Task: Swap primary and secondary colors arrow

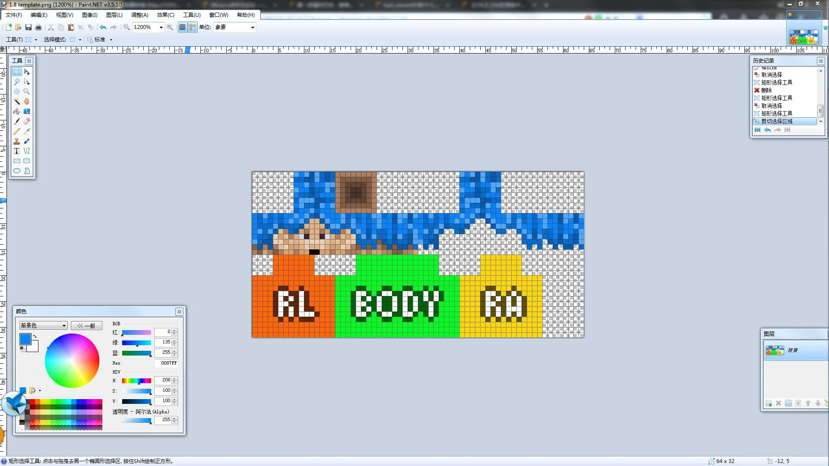Action: tap(35, 336)
